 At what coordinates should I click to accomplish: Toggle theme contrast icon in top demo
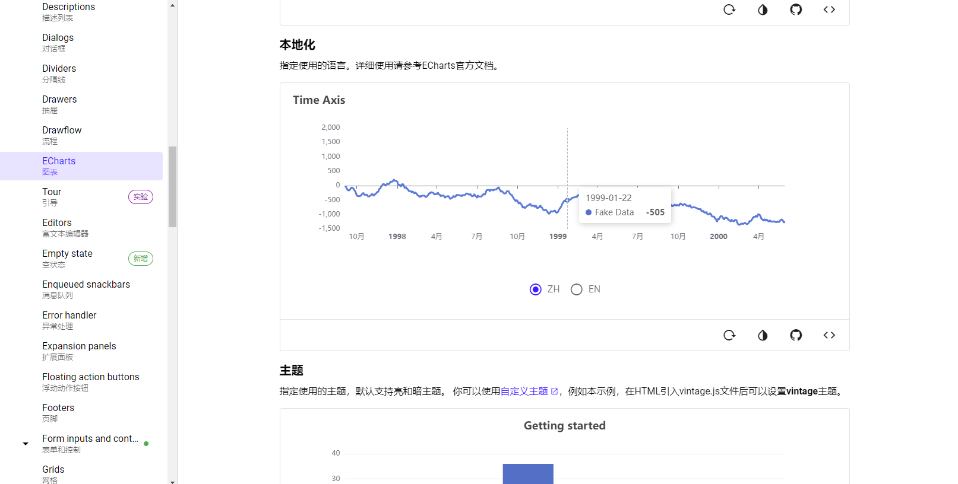763,9
